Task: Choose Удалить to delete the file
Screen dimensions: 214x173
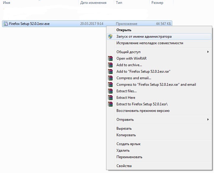Action: pyautogui.click(x=123, y=150)
